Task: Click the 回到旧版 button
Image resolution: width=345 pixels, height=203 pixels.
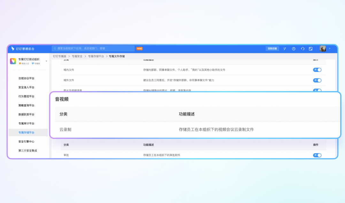Action: click(272, 49)
